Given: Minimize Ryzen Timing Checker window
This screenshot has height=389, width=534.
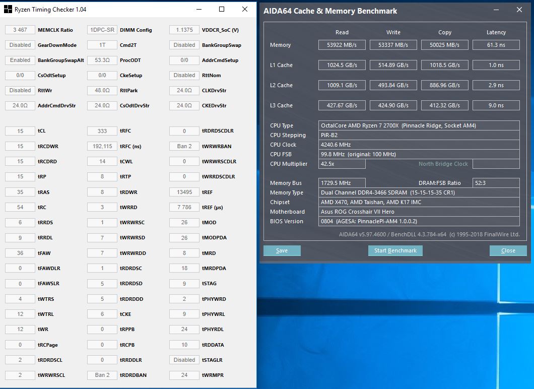Looking at the screenshot, I should 199,9.
